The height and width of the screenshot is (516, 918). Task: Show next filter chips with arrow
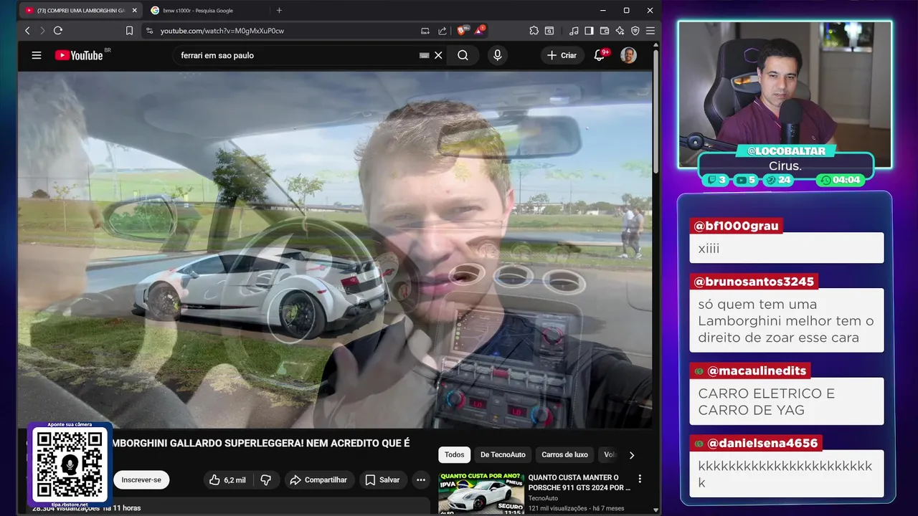[632, 455]
